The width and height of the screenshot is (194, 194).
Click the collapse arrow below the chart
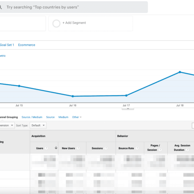point(128,109)
